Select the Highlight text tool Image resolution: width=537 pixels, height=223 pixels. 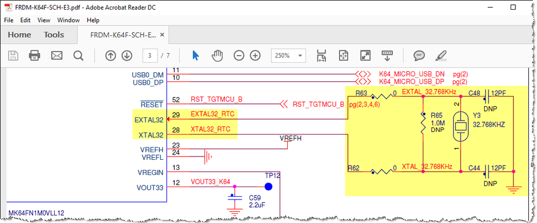[x=441, y=55]
